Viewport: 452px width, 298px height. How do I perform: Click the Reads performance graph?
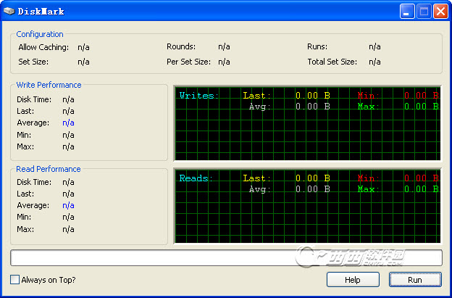click(x=307, y=207)
